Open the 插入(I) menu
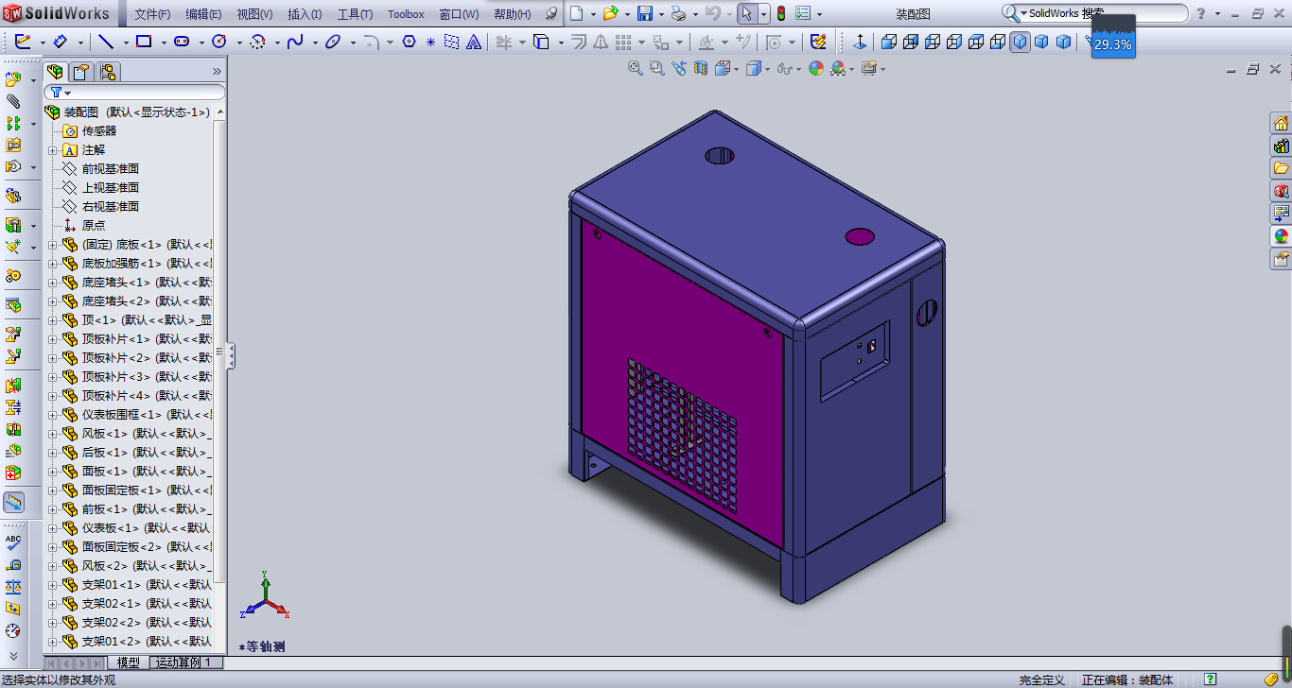The width and height of the screenshot is (1292, 688). point(305,14)
